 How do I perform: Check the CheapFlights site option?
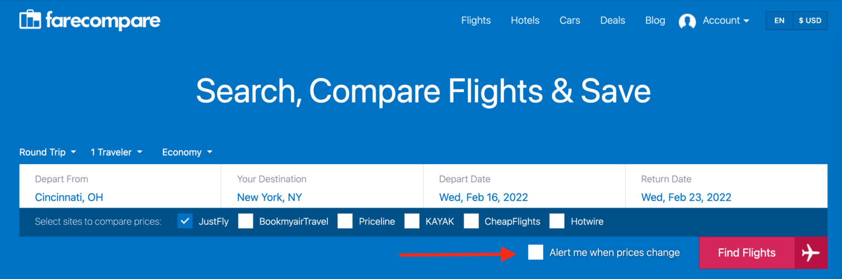[x=471, y=221]
